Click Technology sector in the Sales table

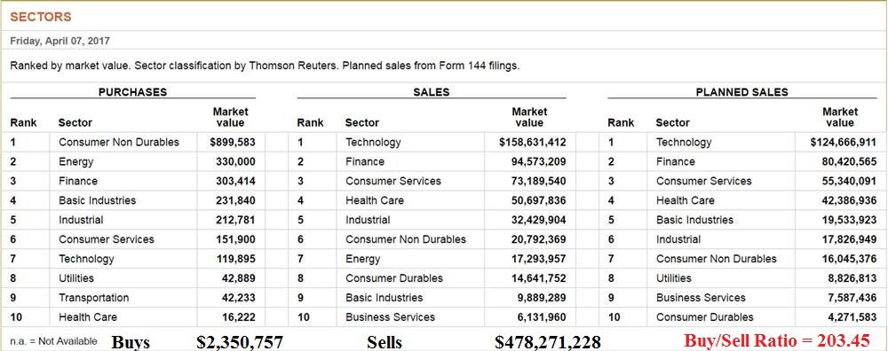pos(373,143)
